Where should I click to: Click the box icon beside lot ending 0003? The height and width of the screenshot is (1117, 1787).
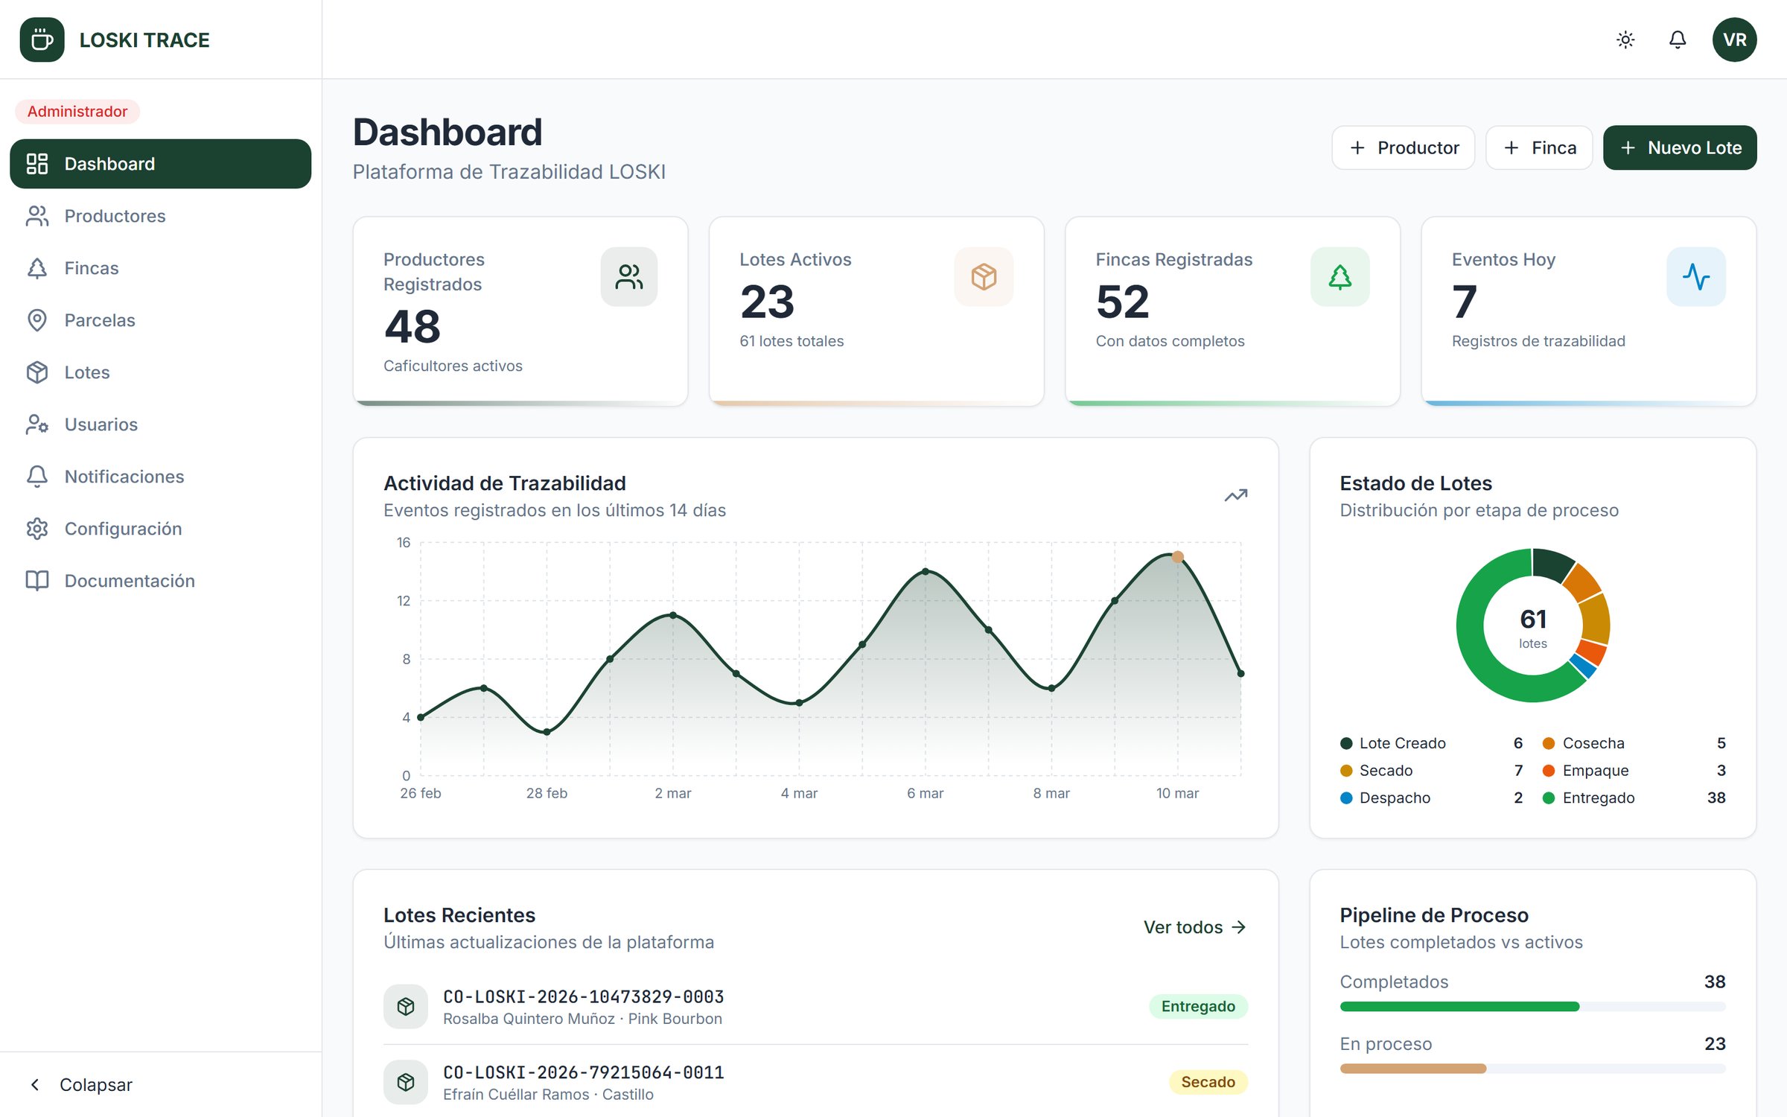[x=406, y=1007]
